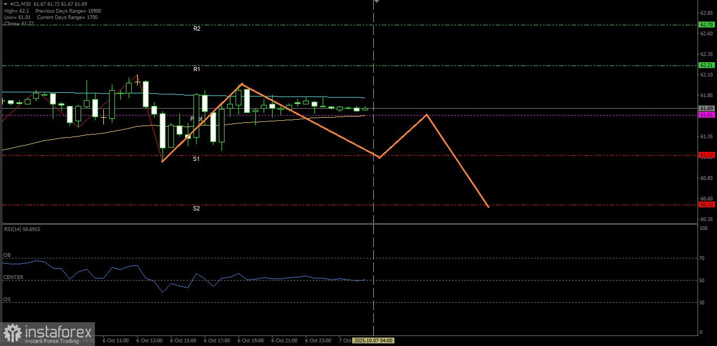
Task: Select the green 62.21 price tag
Action: [x=706, y=65]
